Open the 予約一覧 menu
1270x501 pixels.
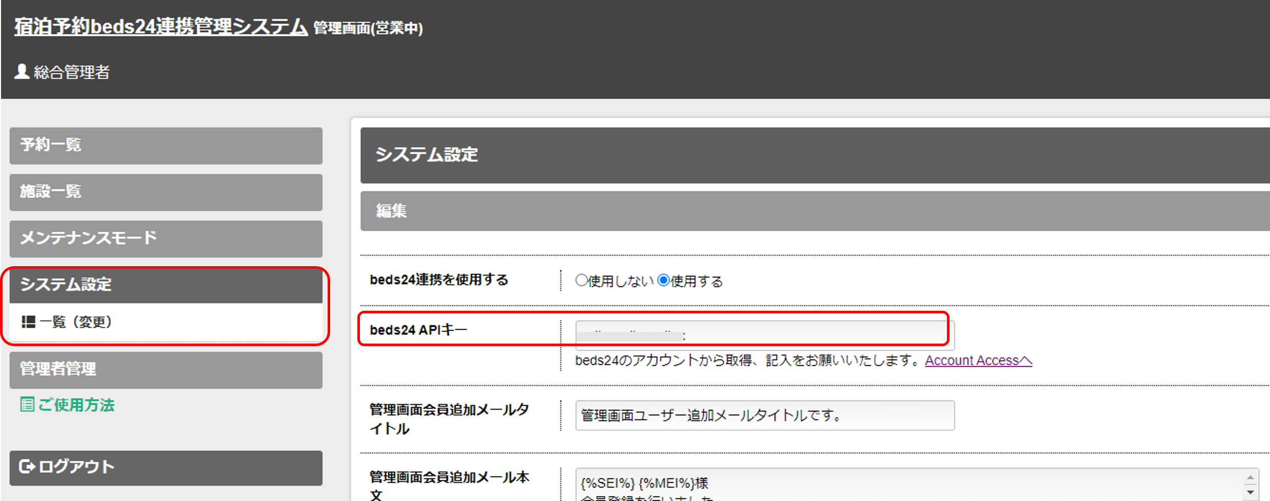[x=166, y=146]
